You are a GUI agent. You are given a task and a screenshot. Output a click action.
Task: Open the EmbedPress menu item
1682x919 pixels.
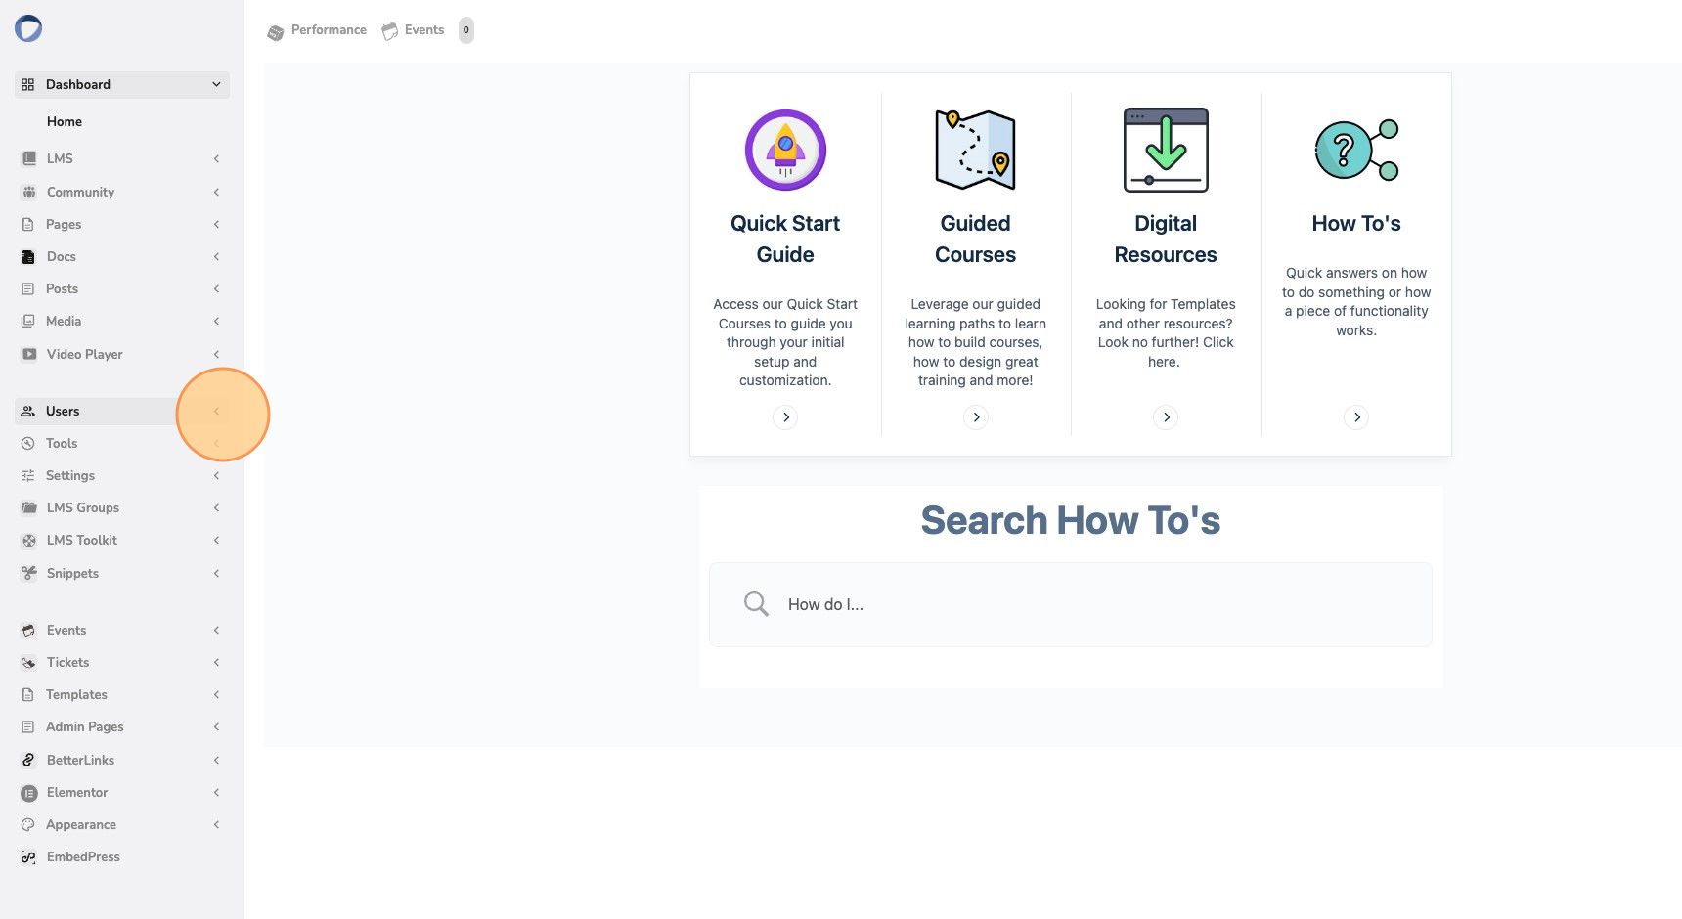click(x=122, y=856)
